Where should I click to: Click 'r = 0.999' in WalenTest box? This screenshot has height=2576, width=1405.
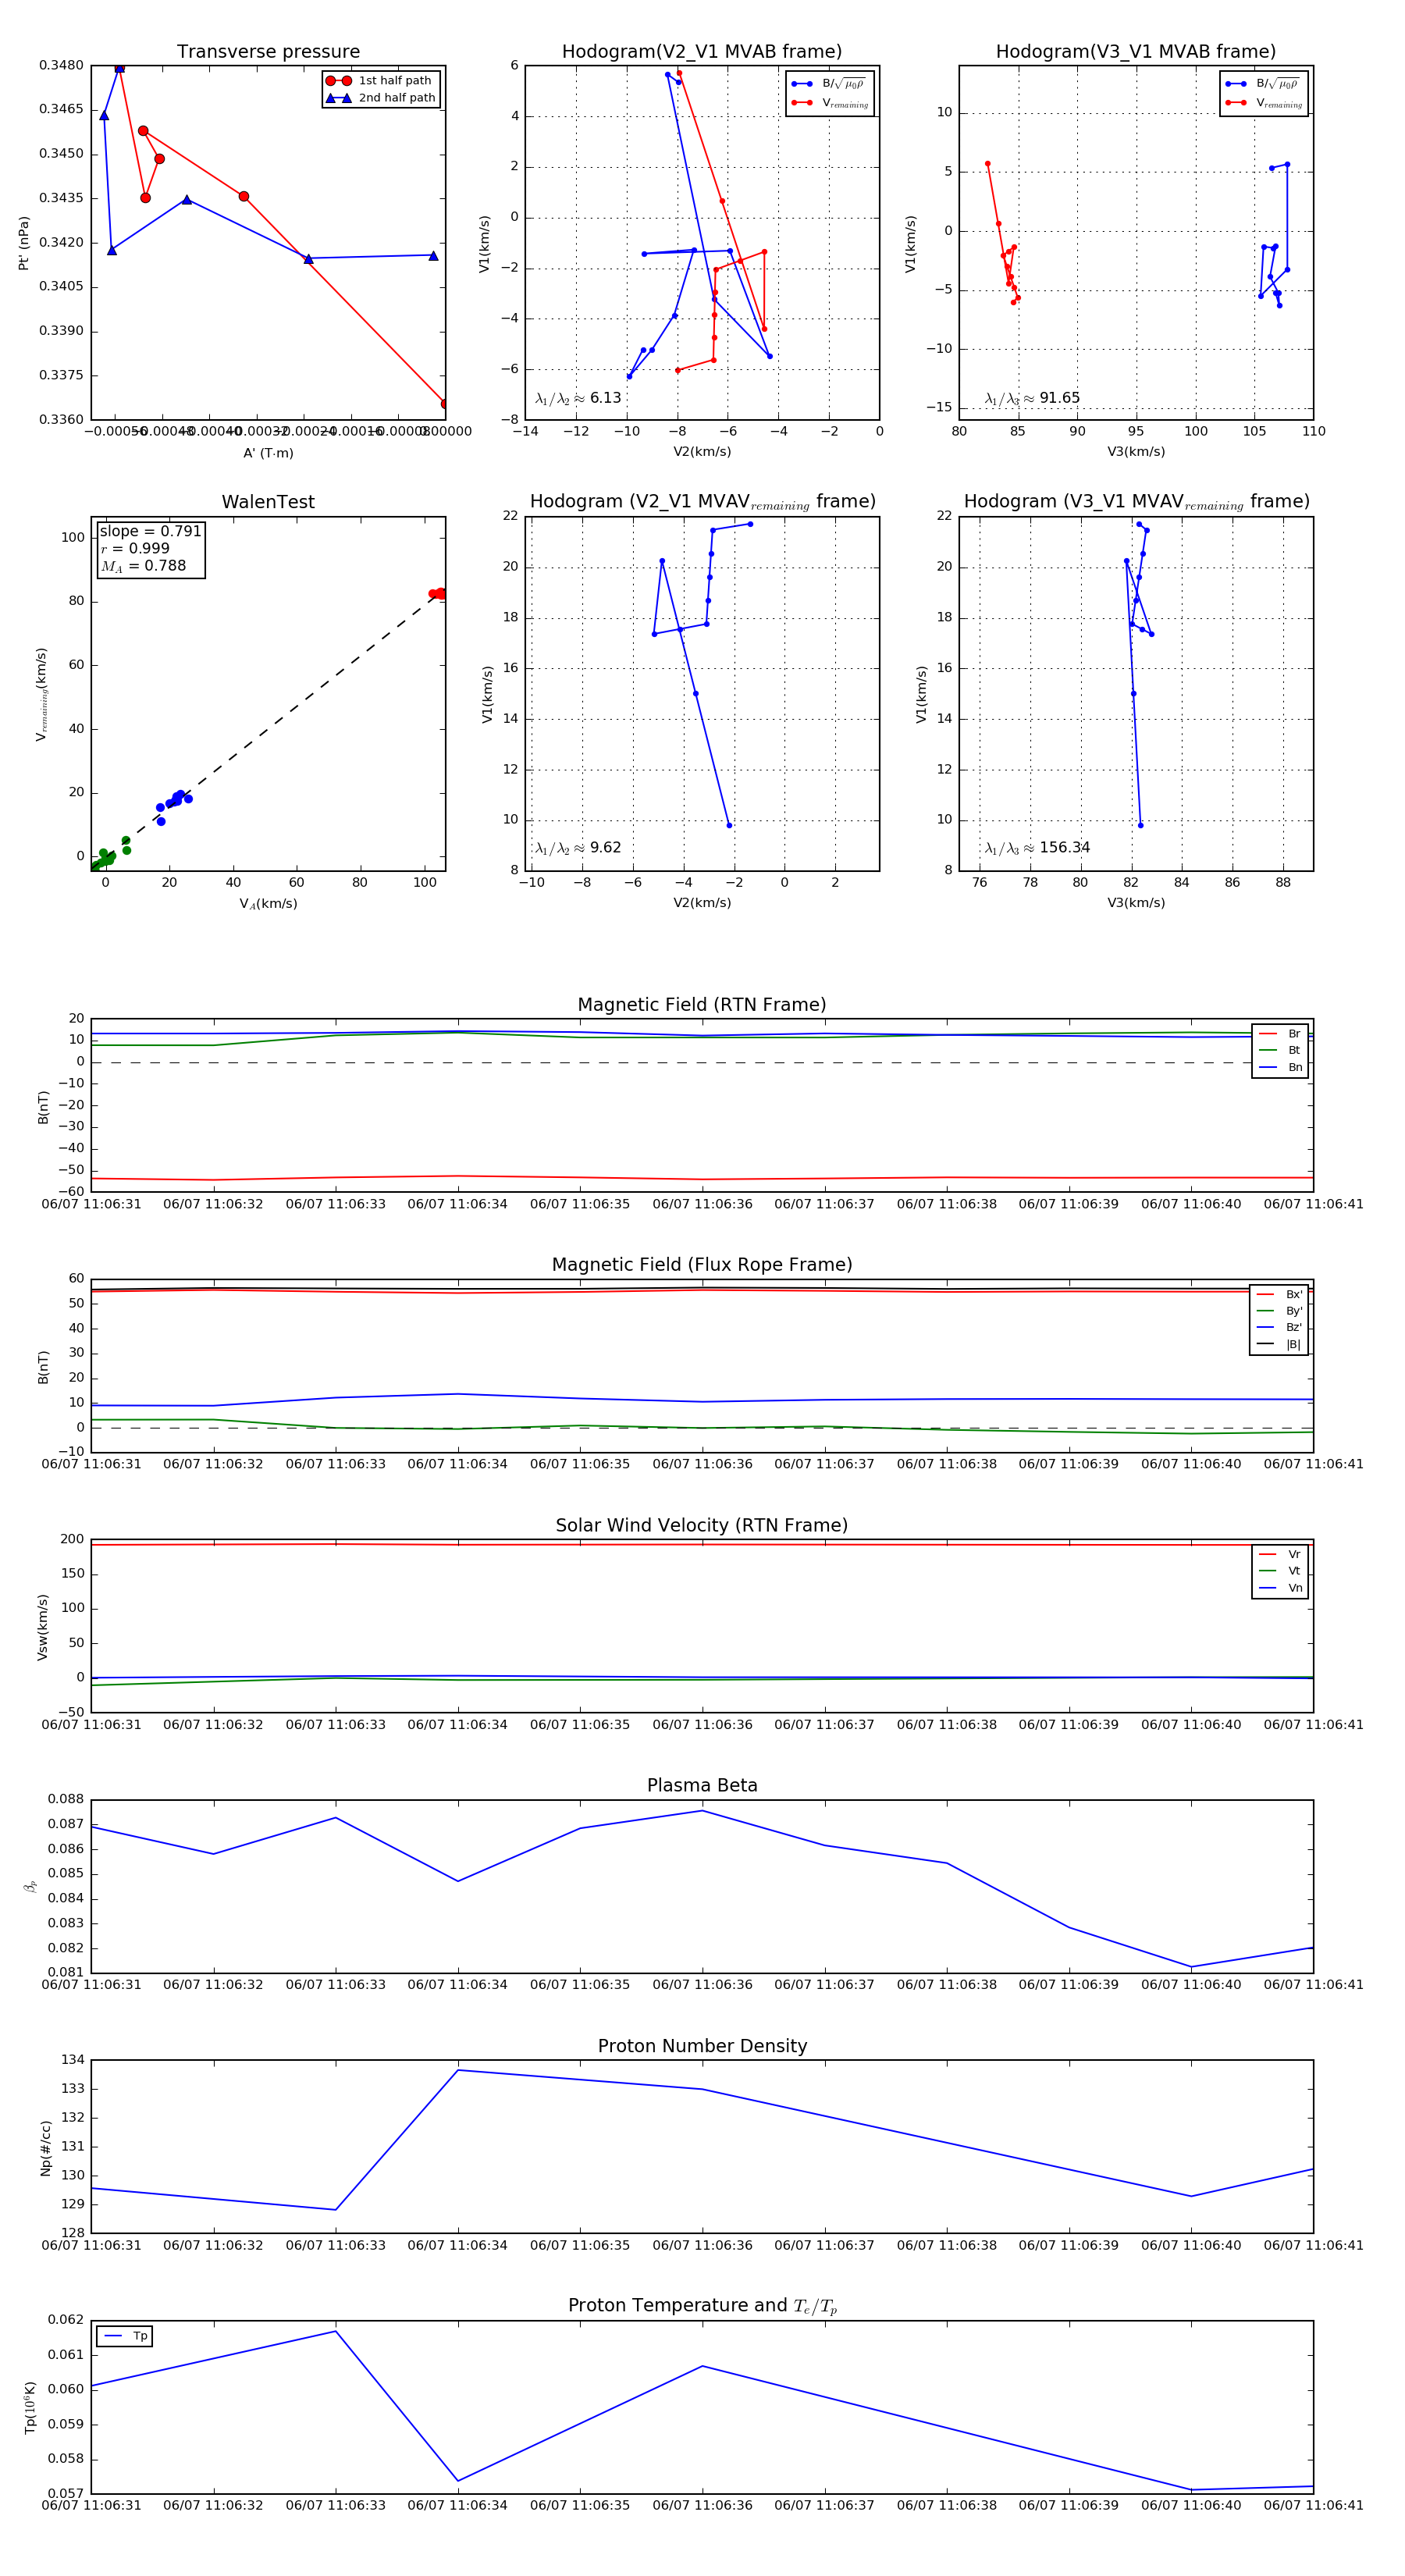135,548
